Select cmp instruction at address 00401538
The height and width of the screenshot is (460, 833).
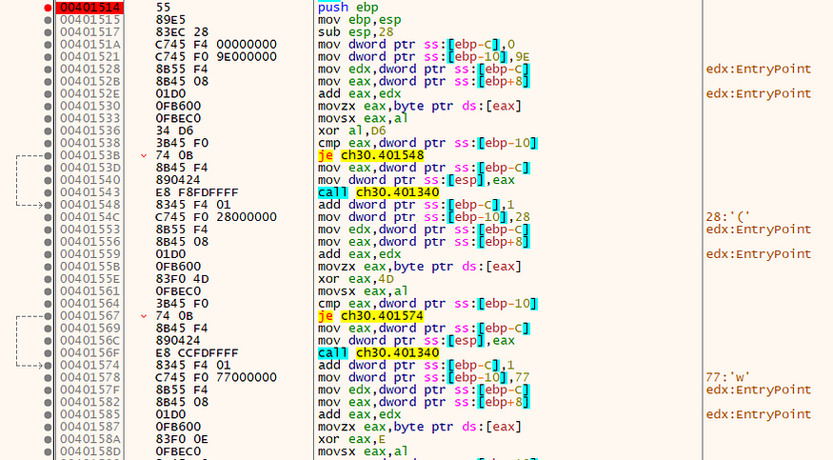click(427, 144)
